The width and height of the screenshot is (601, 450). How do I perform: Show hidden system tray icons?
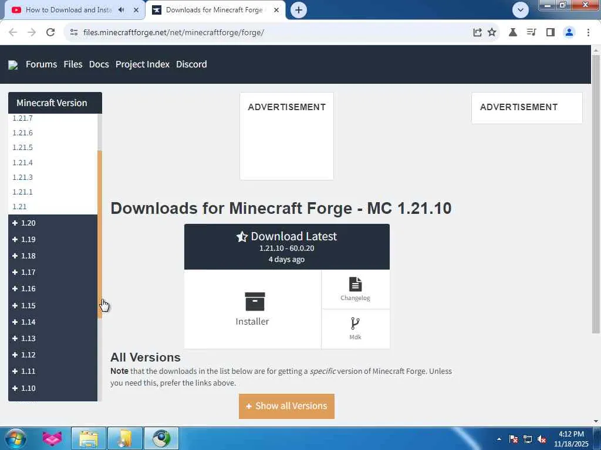(x=499, y=439)
